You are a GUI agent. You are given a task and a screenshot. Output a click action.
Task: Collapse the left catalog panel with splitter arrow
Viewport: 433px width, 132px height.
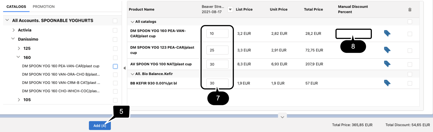[124, 68]
